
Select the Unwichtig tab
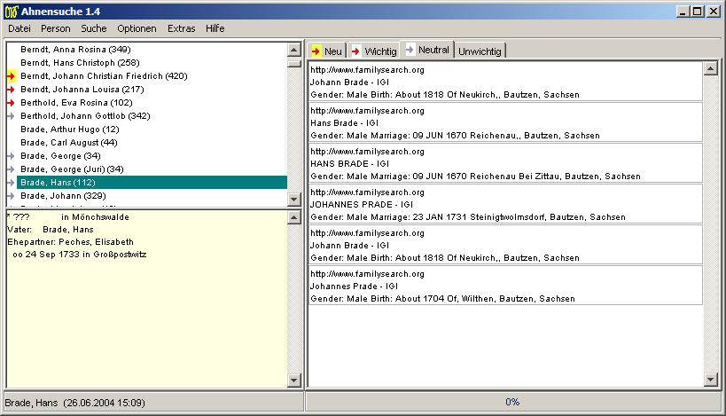(x=480, y=51)
